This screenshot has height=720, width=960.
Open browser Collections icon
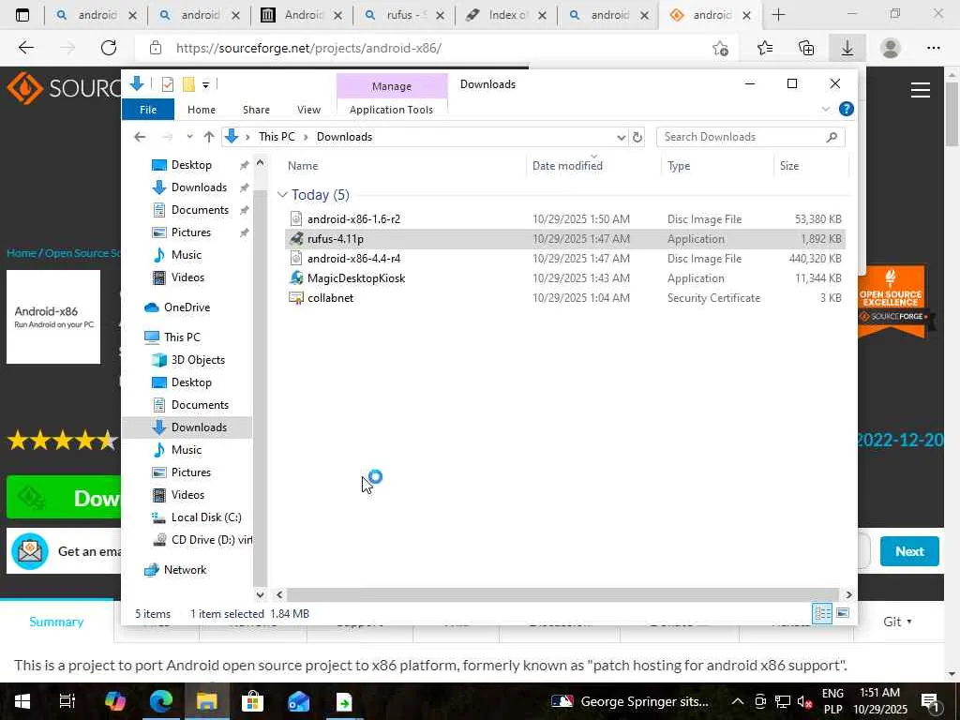click(x=806, y=48)
